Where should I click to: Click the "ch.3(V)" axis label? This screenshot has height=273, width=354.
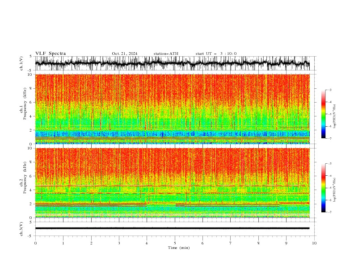pyautogui.click(x=21, y=229)
